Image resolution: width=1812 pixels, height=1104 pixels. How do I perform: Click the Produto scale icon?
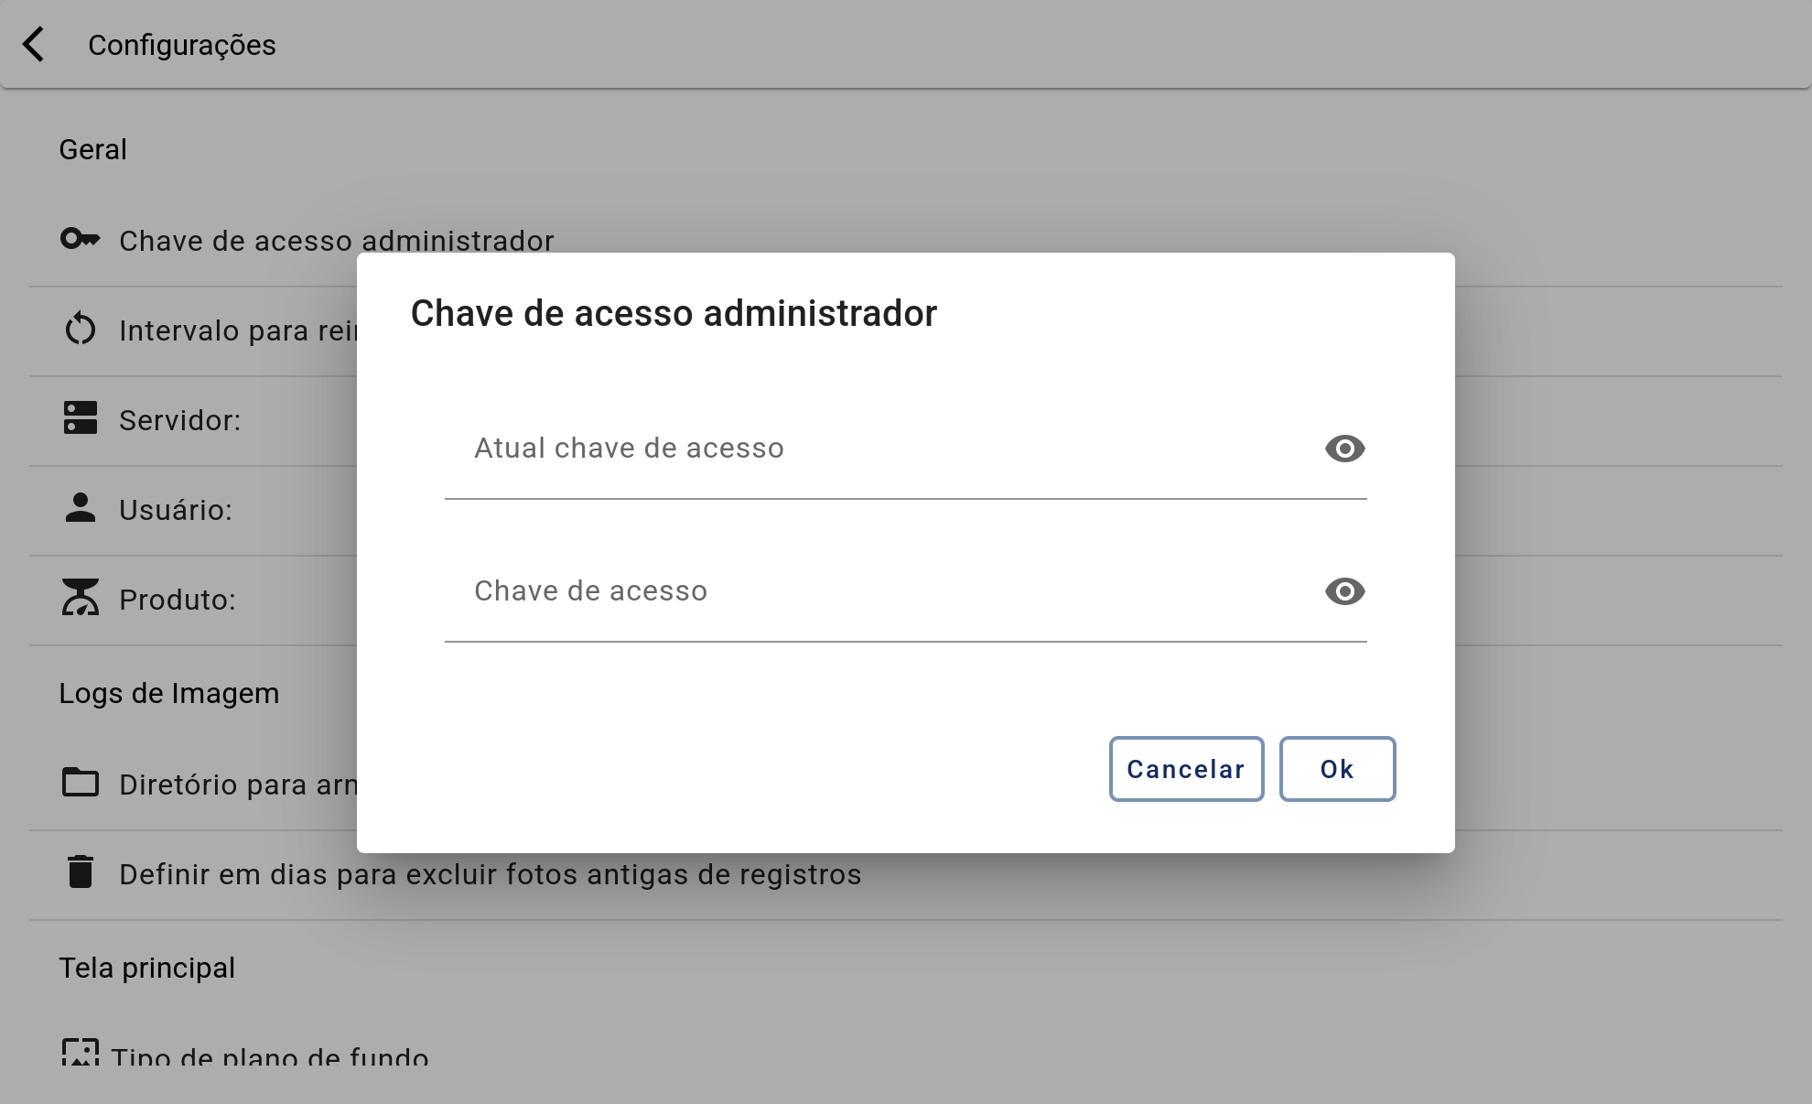[81, 597]
